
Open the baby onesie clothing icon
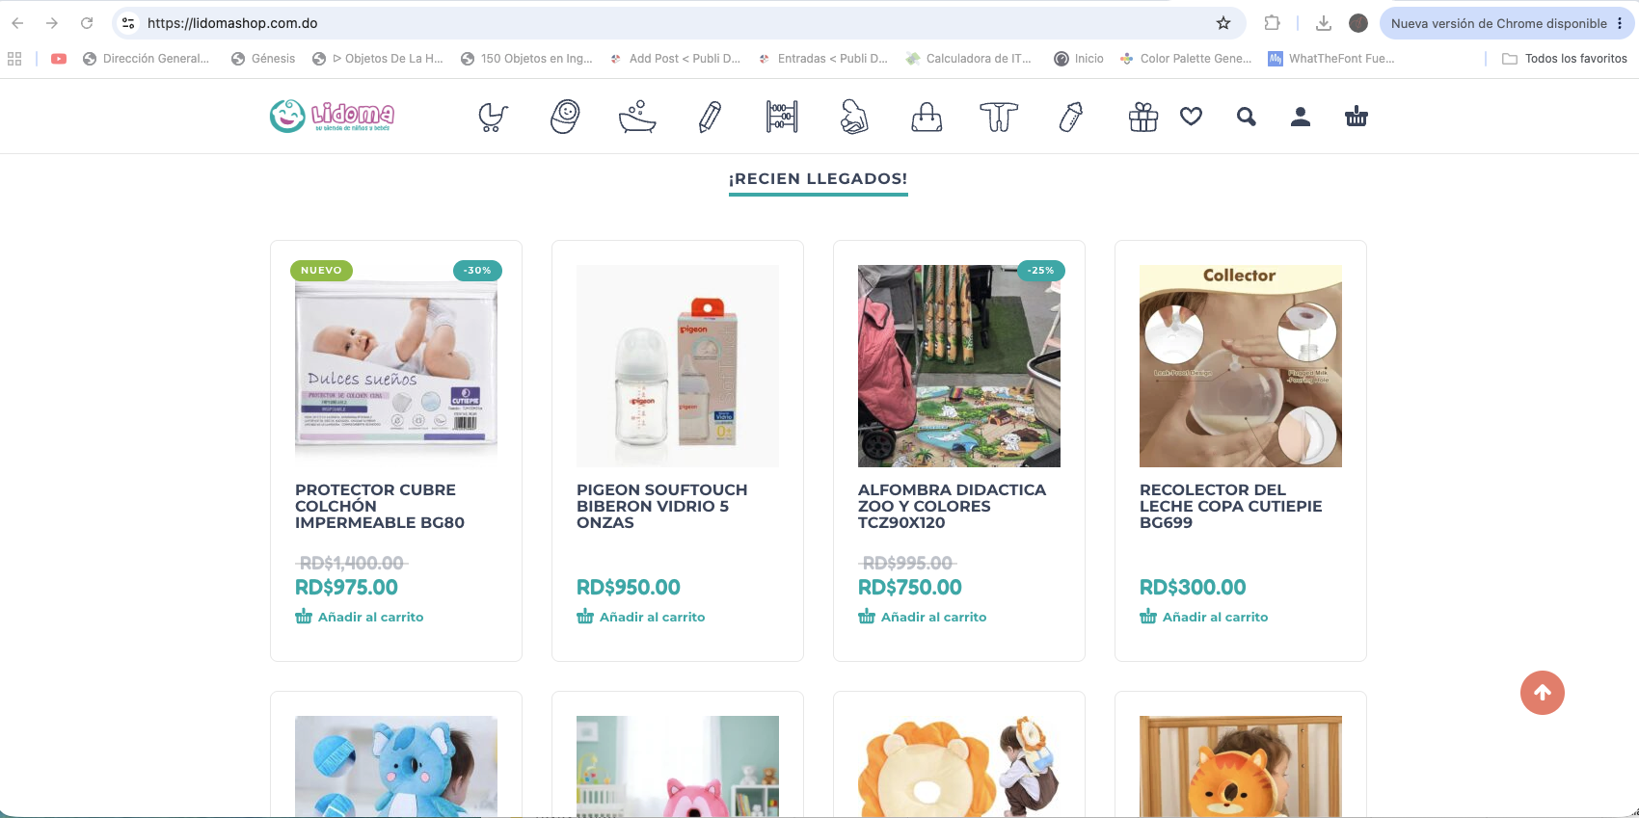pyautogui.click(x=999, y=117)
